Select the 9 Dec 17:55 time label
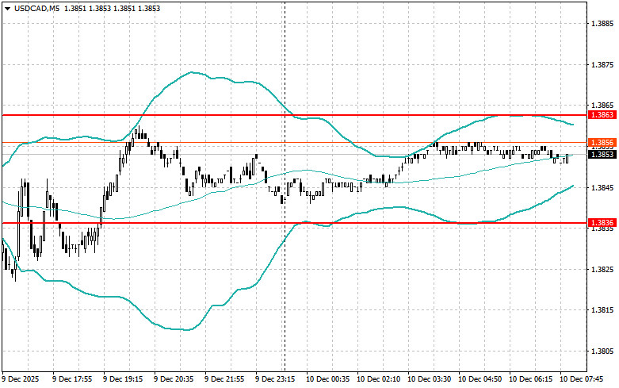The height and width of the screenshot is (388, 619). (x=72, y=379)
